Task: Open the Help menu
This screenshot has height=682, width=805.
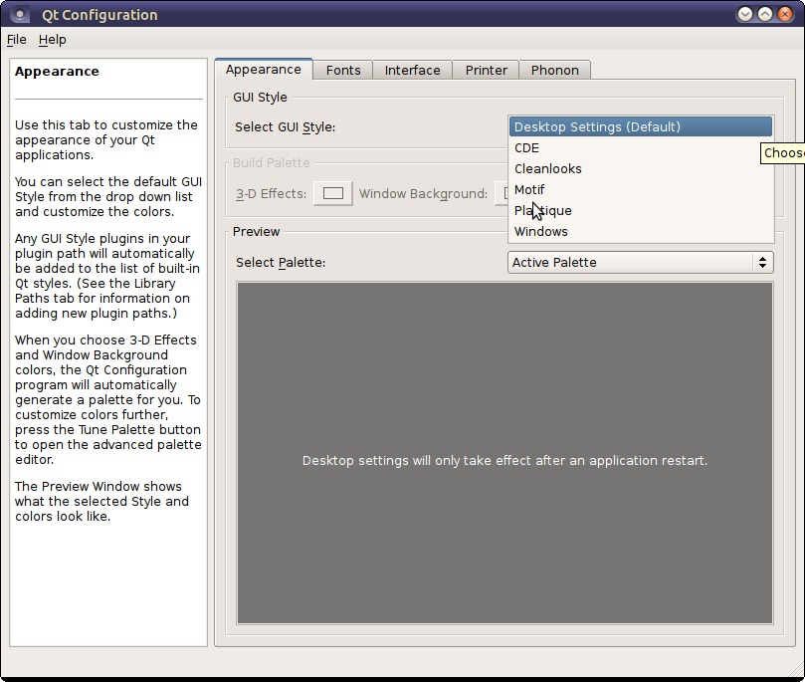Action: [53, 40]
